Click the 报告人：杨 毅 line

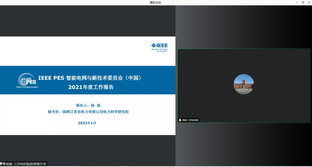point(88,105)
